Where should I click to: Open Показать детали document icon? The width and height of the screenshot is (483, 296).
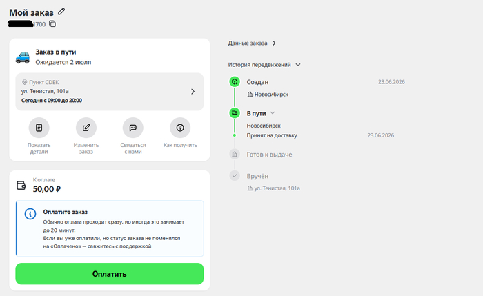pyautogui.click(x=39, y=128)
